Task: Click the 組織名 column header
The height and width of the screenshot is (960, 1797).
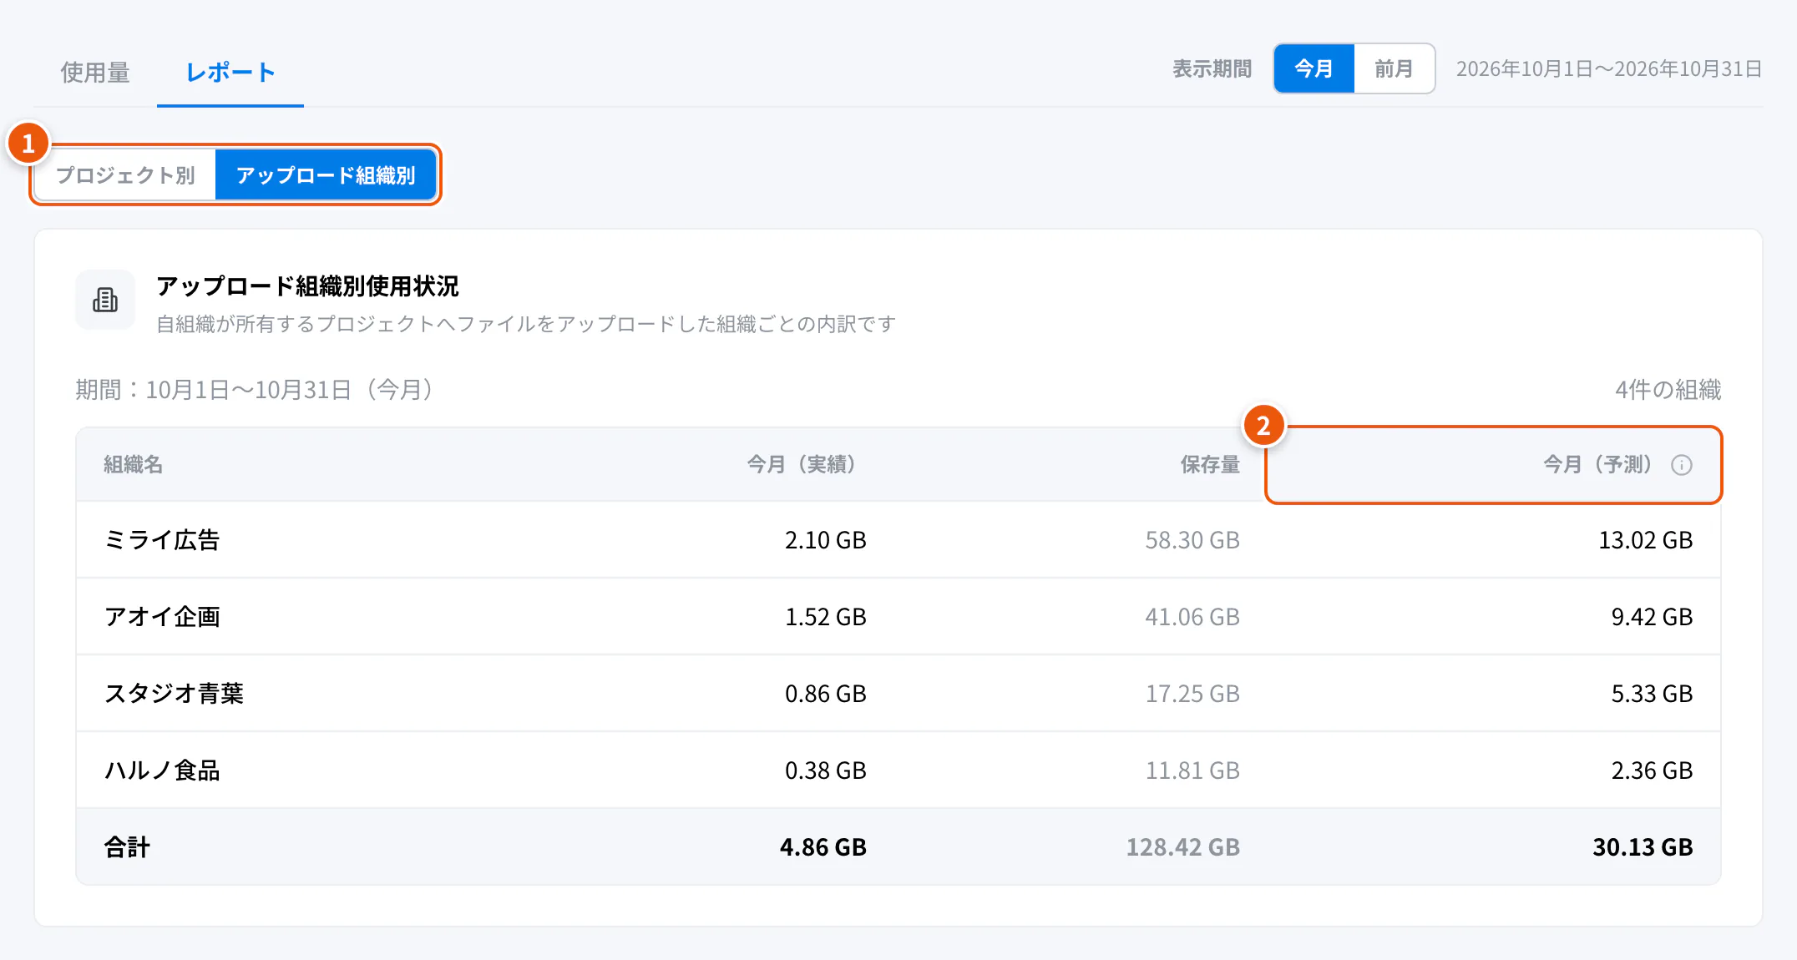Action: pos(133,465)
